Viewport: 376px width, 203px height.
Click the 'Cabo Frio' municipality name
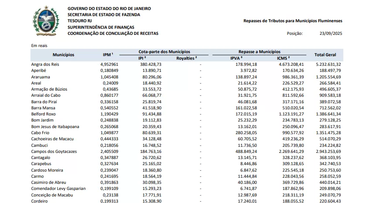[40, 133]
